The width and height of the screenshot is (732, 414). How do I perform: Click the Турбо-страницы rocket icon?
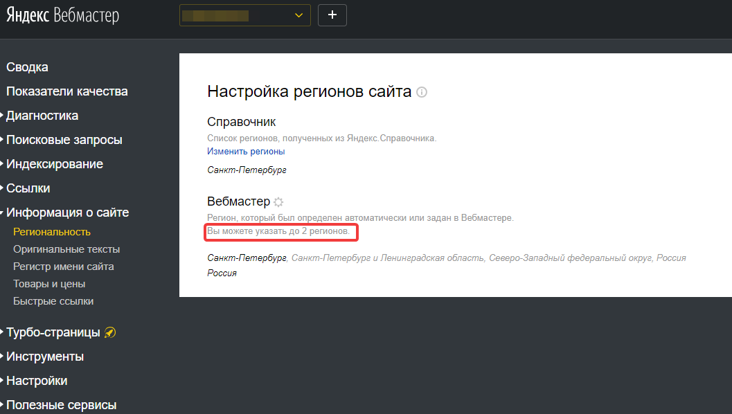coord(109,332)
